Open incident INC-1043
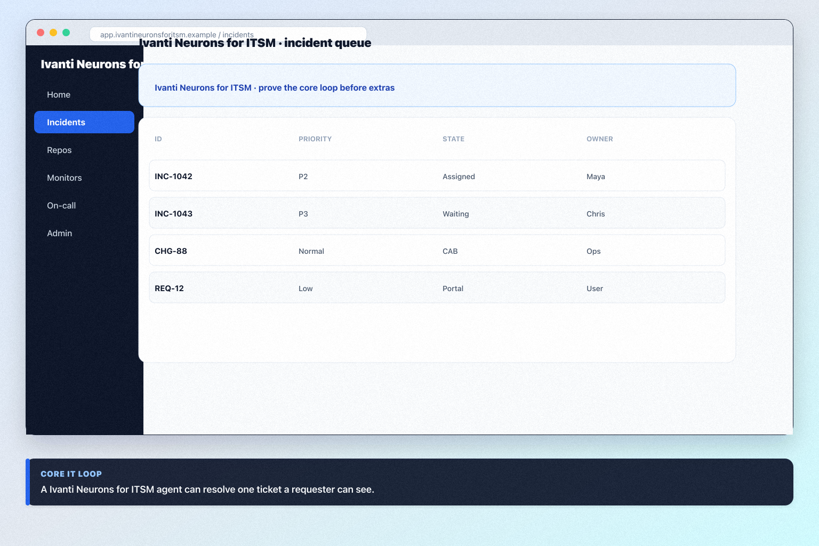This screenshot has width=819, height=546. coord(437,213)
